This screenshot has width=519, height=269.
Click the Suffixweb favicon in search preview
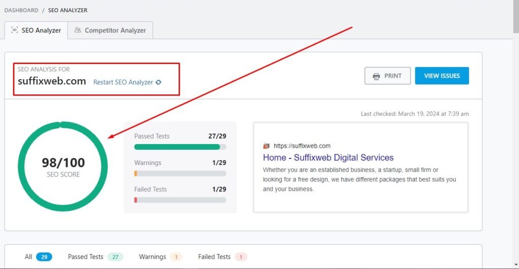click(267, 146)
